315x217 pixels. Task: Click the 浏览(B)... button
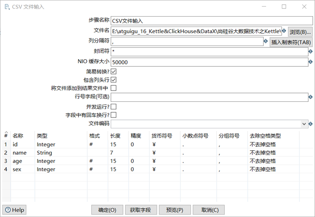pyautogui.click(x=300, y=32)
